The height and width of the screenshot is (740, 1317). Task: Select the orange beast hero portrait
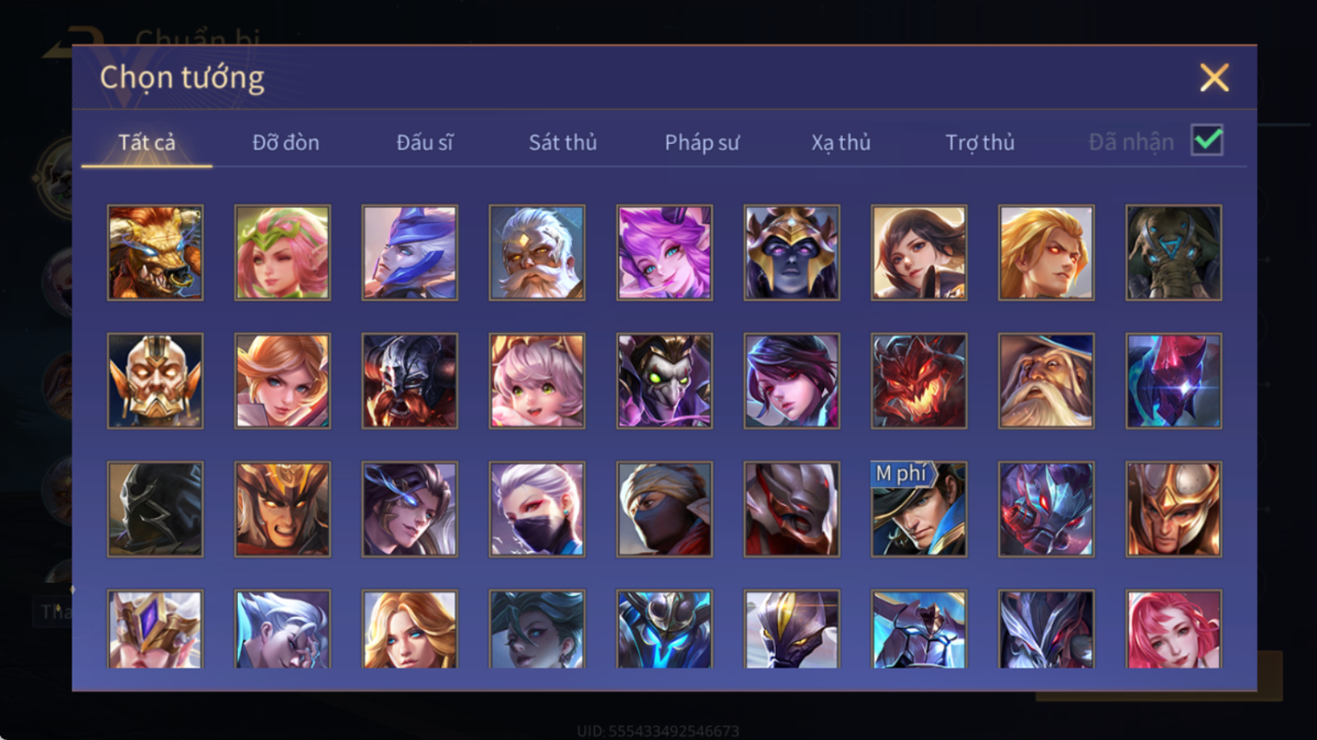point(155,253)
